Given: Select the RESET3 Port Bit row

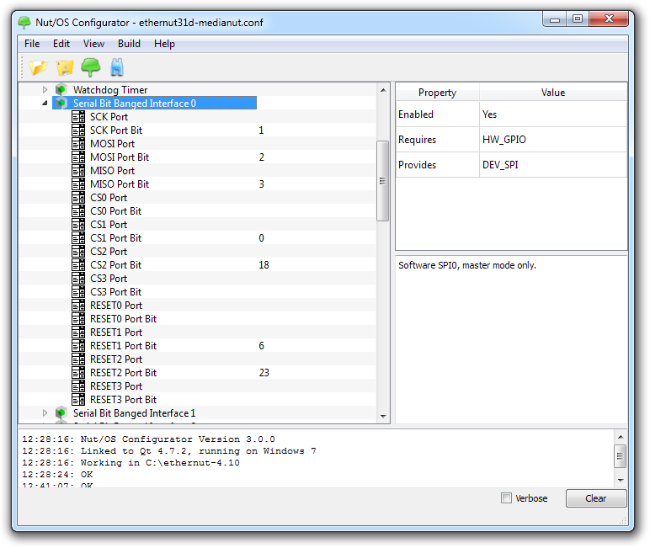Looking at the screenshot, I should point(197,400).
